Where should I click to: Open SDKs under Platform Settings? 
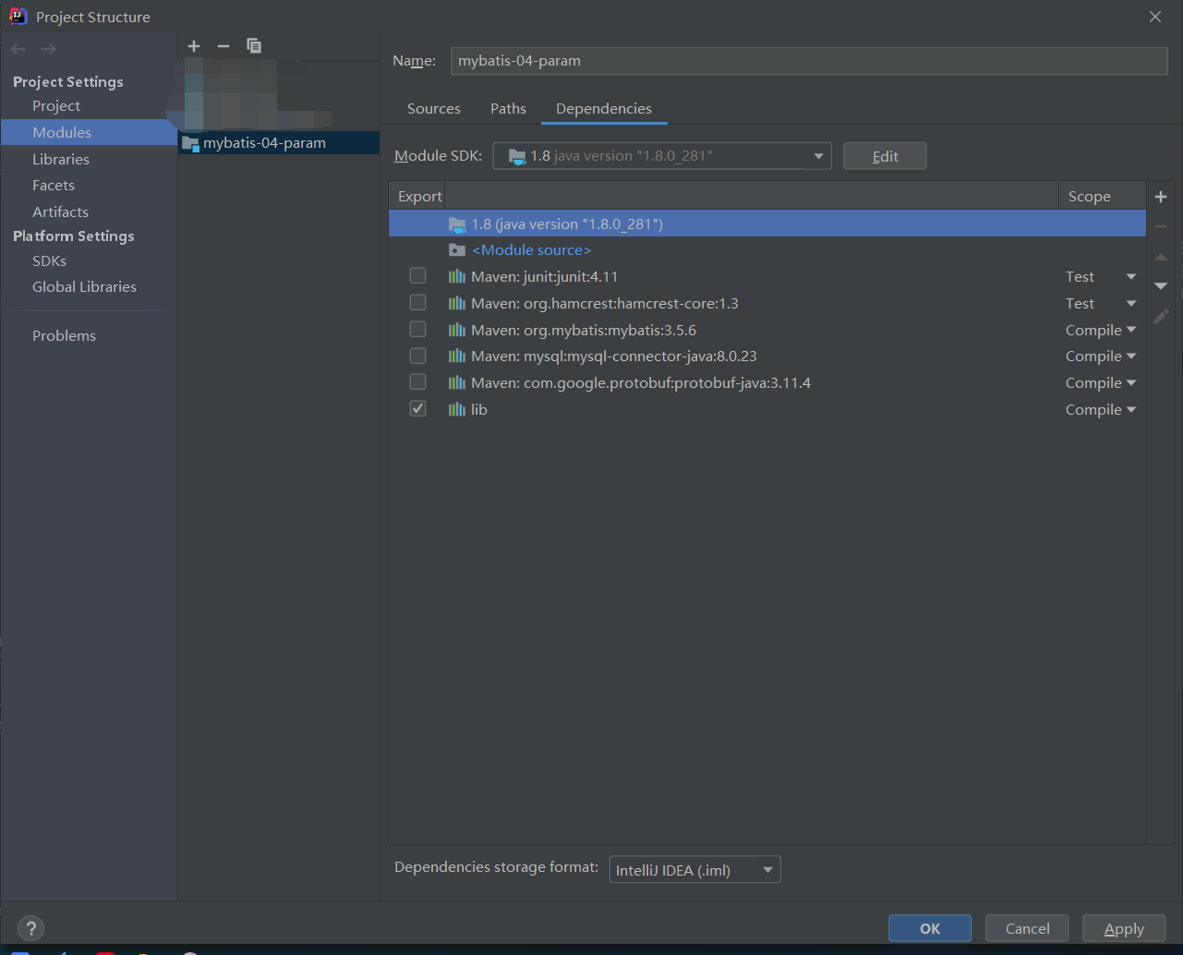(x=49, y=261)
